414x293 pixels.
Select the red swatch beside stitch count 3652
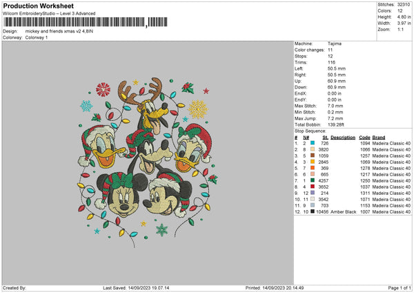313,187
